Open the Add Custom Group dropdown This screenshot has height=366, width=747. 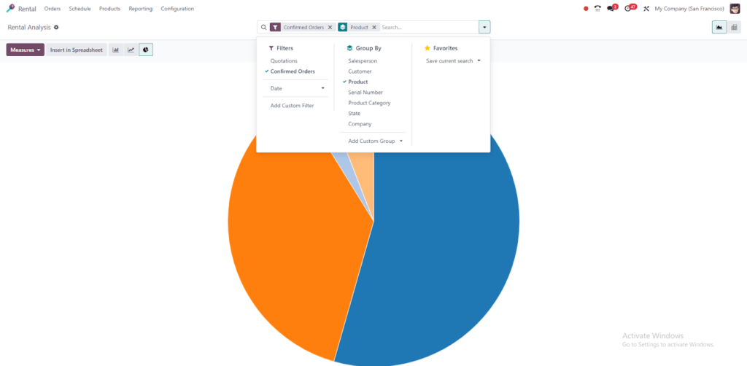pyautogui.click(x=375, y=141)
